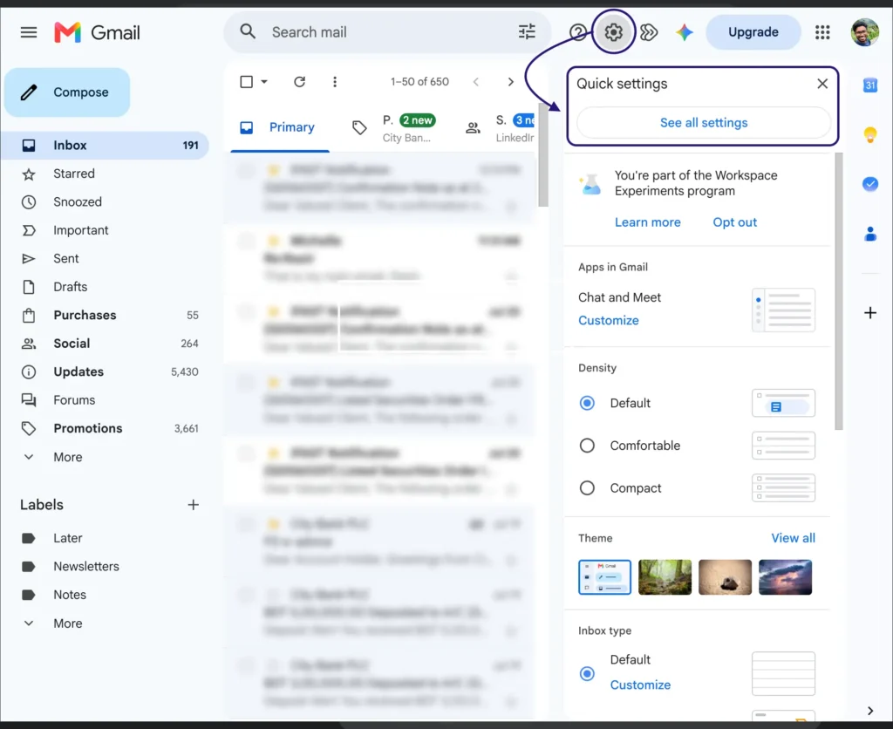Screen dimensions: 893x729
Task: Open the double-arrow extension icon
Action: 649,32
